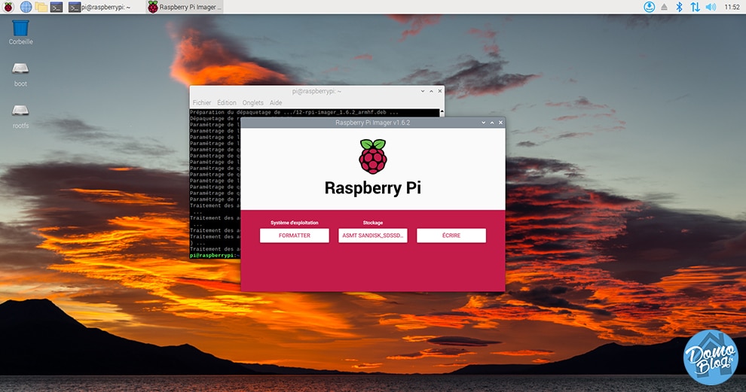
Task: Select the rootfs drive desktop icon
Action: (20, 117)
